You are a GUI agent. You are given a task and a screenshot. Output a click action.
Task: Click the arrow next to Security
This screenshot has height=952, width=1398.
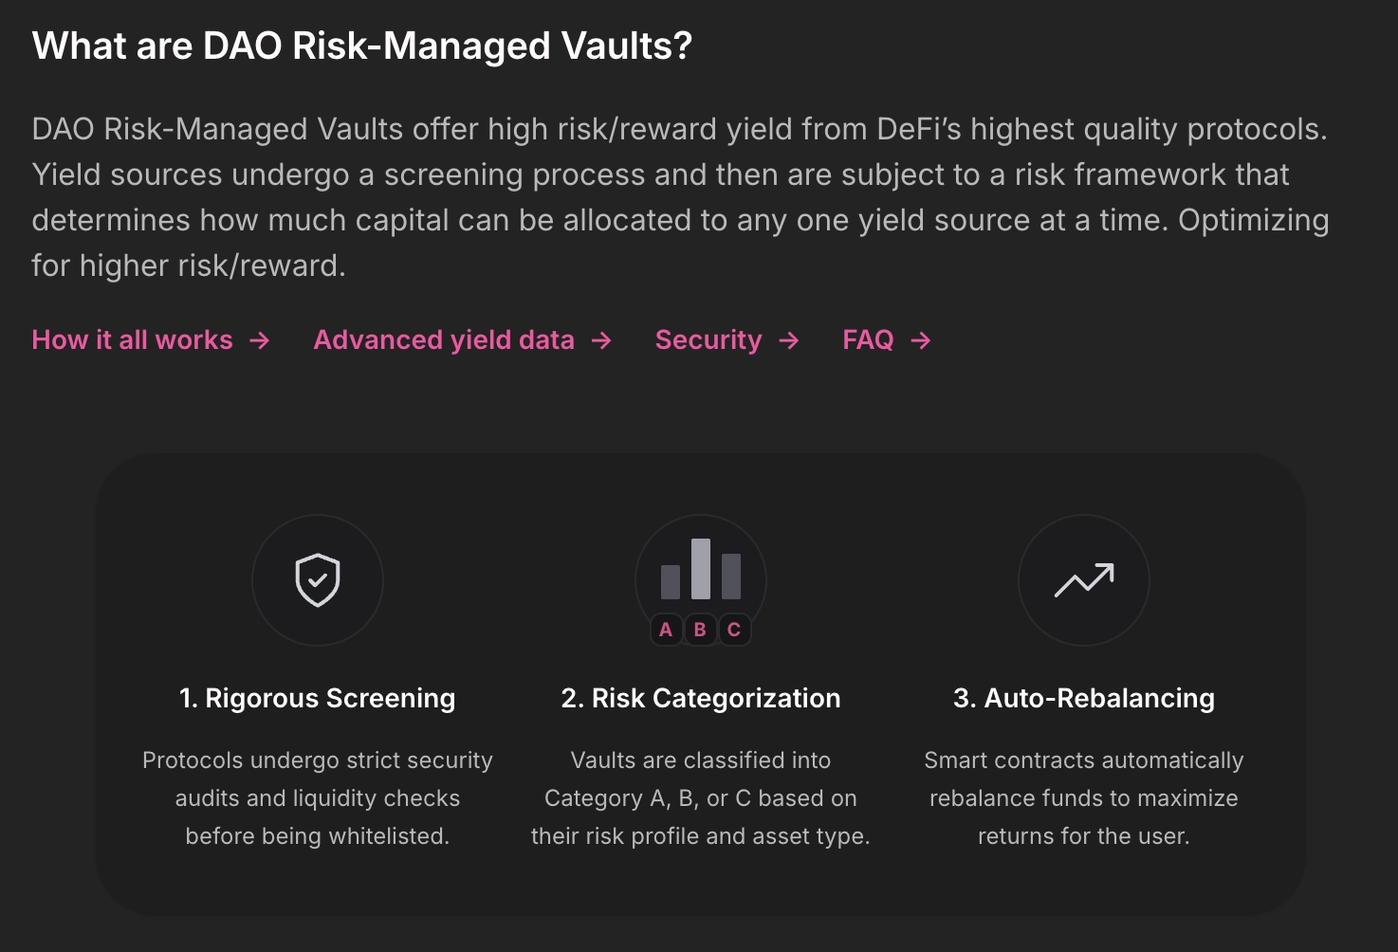(x=789, y=340)
